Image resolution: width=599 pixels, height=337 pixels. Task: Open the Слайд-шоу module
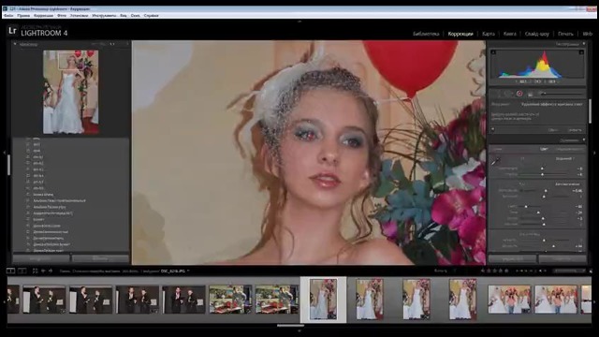pos(536,34)
